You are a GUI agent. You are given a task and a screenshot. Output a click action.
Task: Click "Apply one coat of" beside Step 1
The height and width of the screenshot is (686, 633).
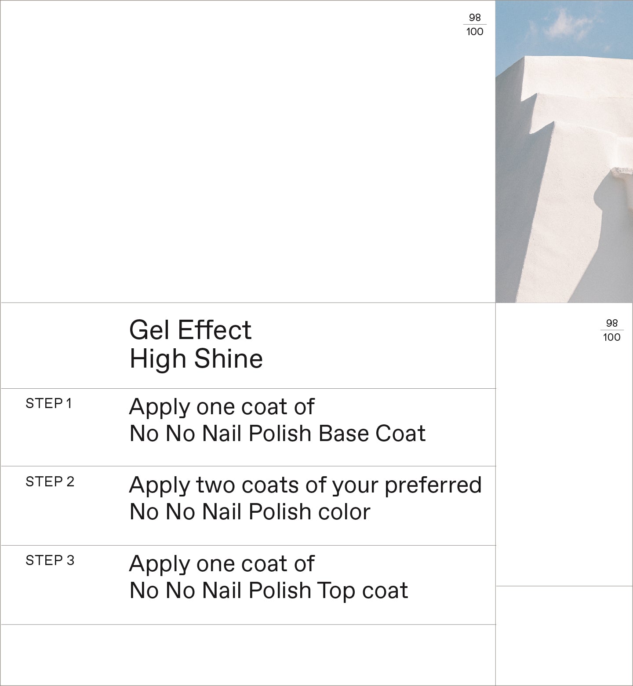(x=222, y=407)
